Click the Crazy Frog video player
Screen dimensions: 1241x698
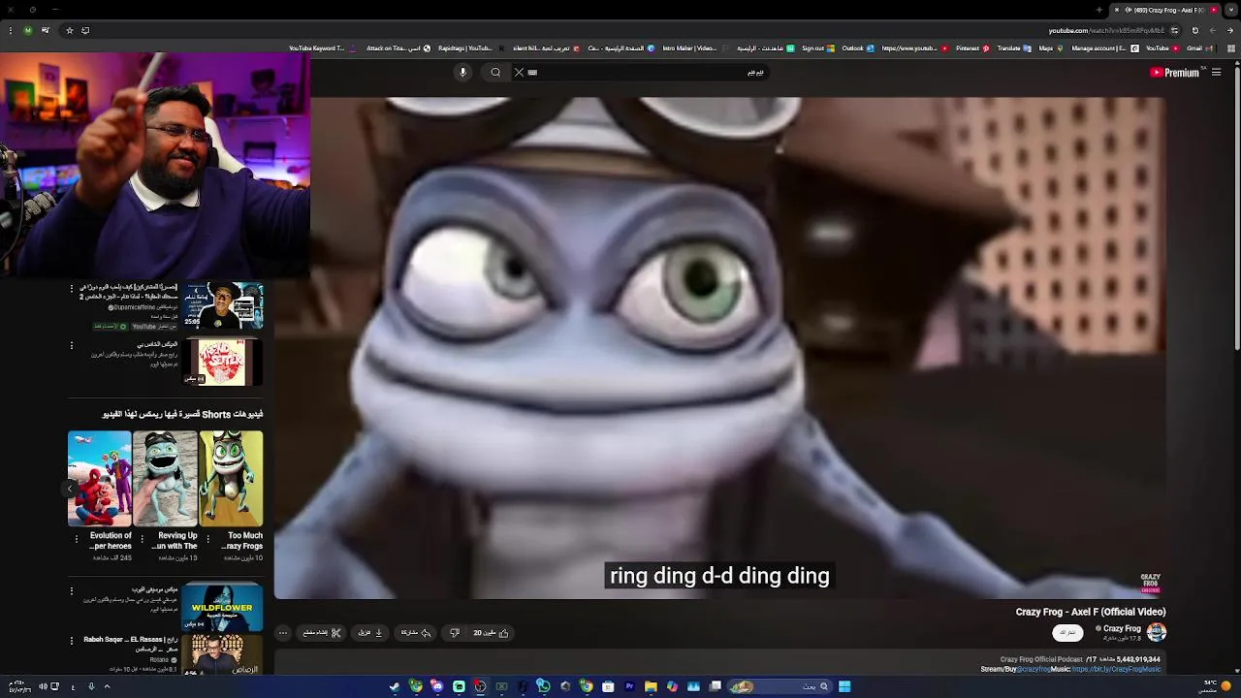719,347
